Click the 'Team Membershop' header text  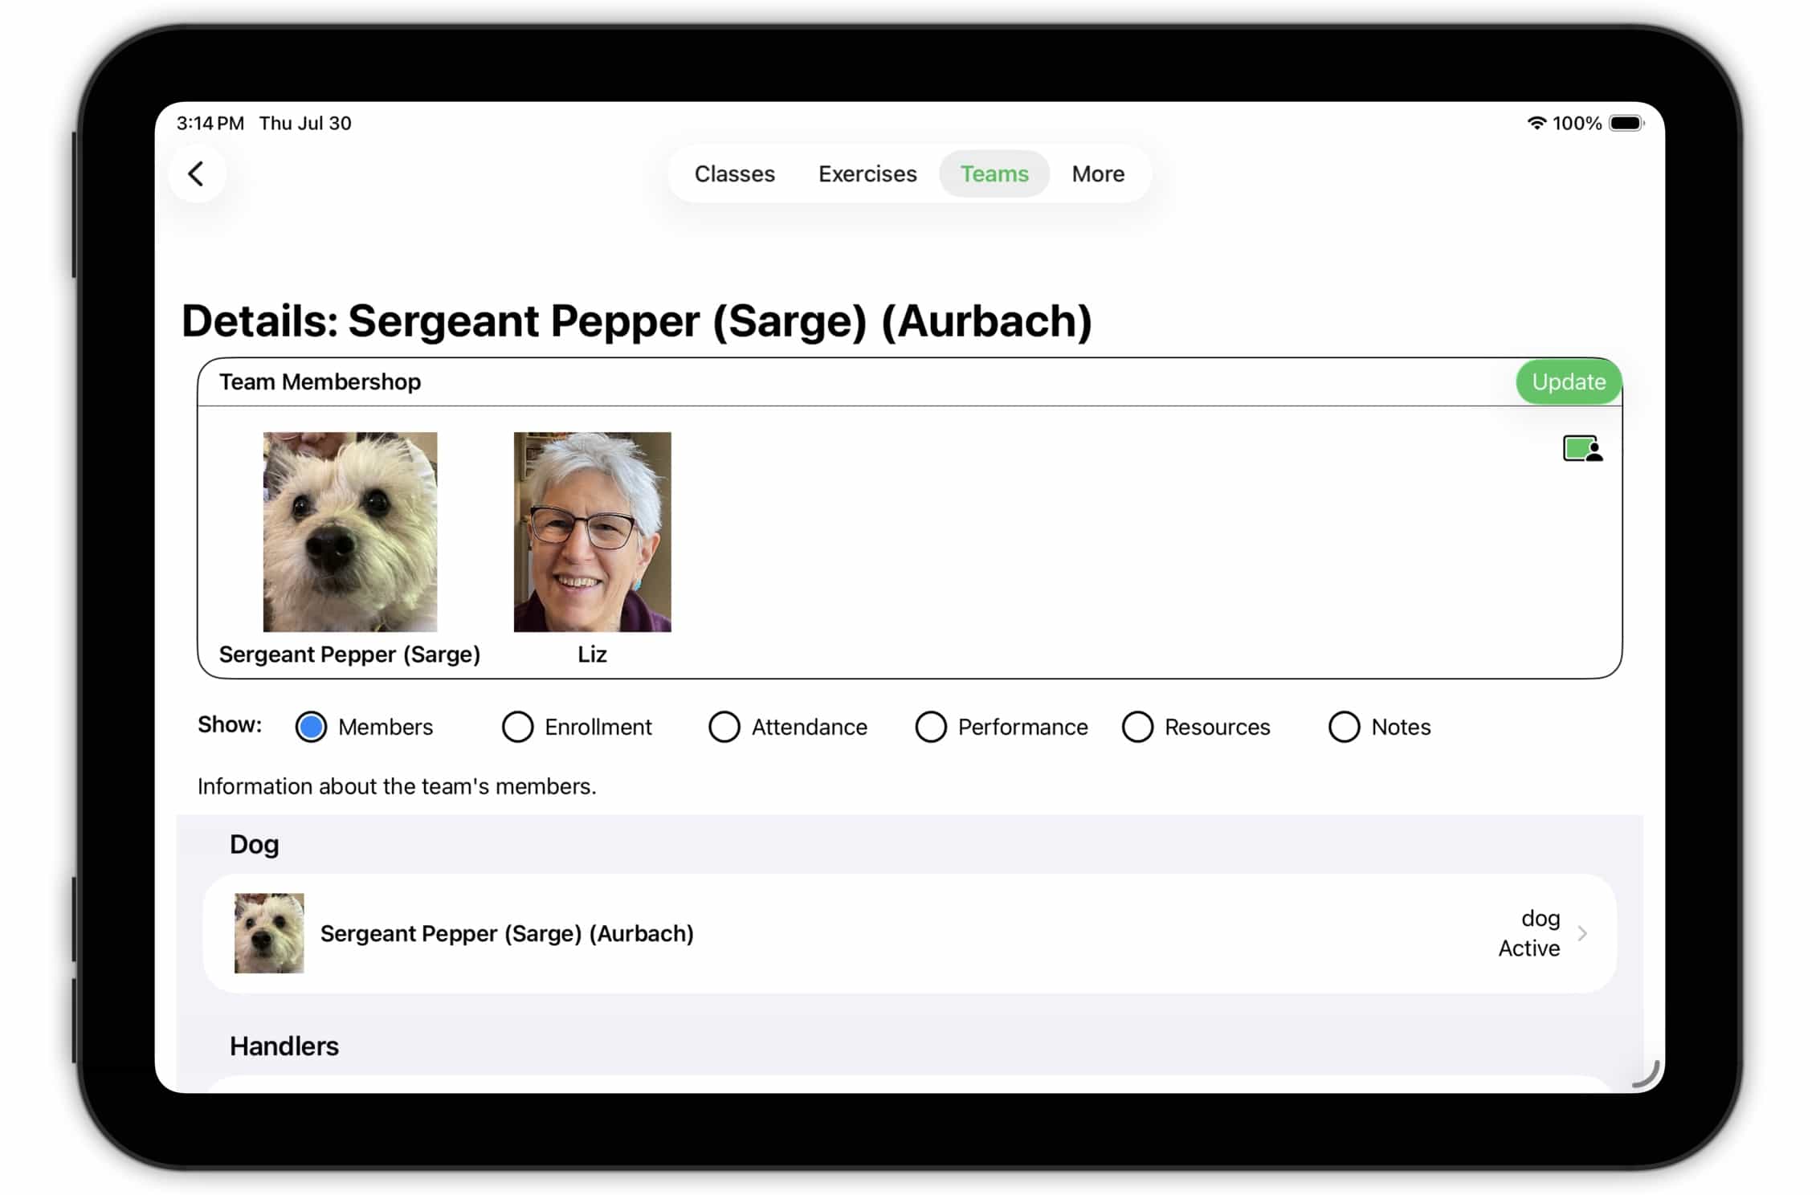pyautogui.click(x=320, y=381)
